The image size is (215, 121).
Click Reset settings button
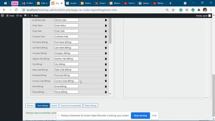[x=91, y=106]
